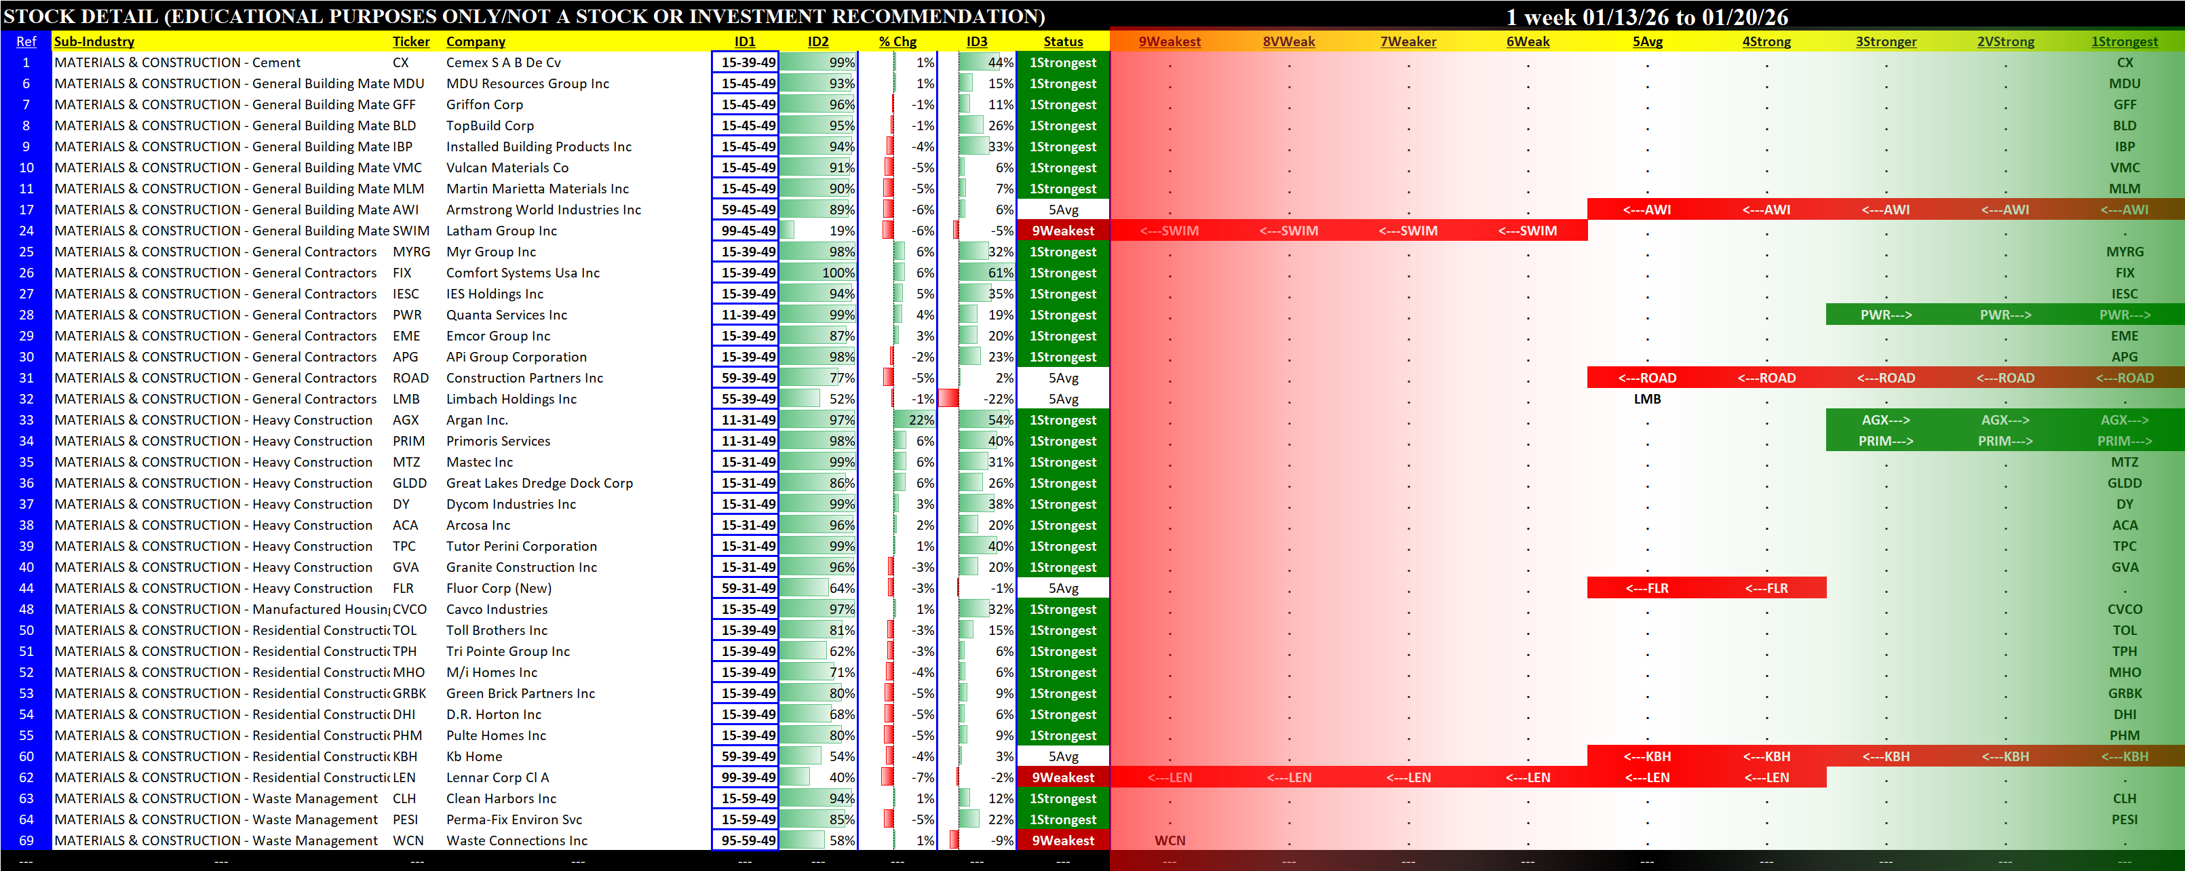Click the red FLR arrow under 4Strong
The height and width of the screenshot is (871, 2185).
click(x=1766, y=589)
